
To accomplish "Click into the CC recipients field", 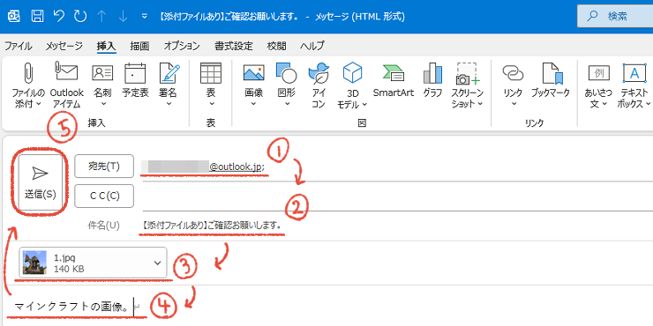I will click(397, 196).
